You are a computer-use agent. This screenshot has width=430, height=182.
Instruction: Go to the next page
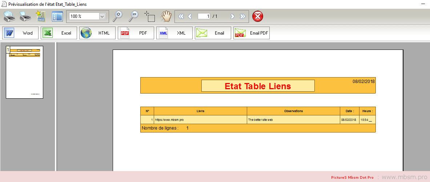tap(233, 16)
